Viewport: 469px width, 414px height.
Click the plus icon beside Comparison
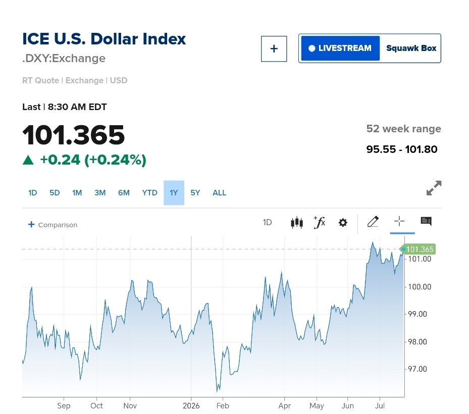(31, 224)
